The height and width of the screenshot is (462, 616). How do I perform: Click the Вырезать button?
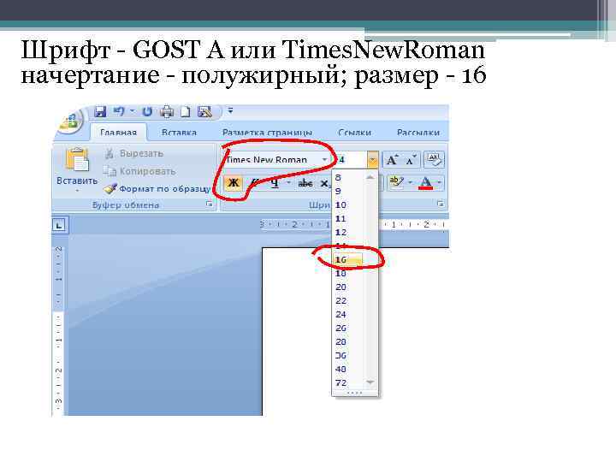pyautogui.click(x=134, y=154)
